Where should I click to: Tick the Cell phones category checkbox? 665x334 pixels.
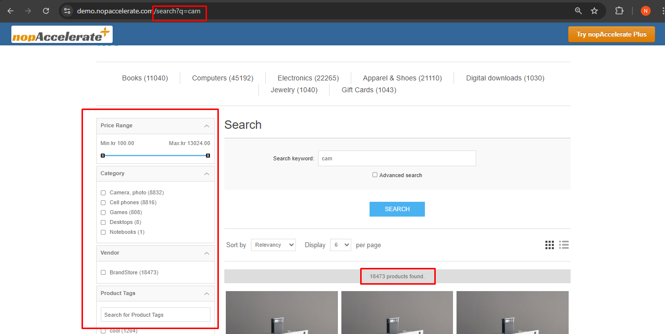click(103, 203)
